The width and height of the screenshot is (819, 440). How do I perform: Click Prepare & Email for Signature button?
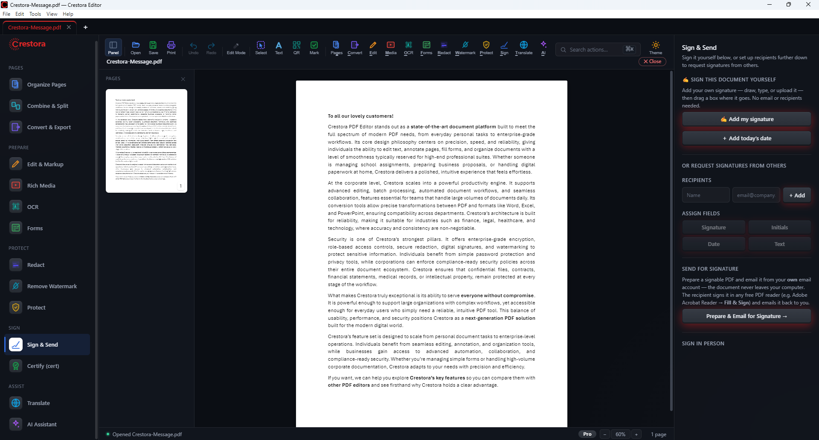(746, 316)
